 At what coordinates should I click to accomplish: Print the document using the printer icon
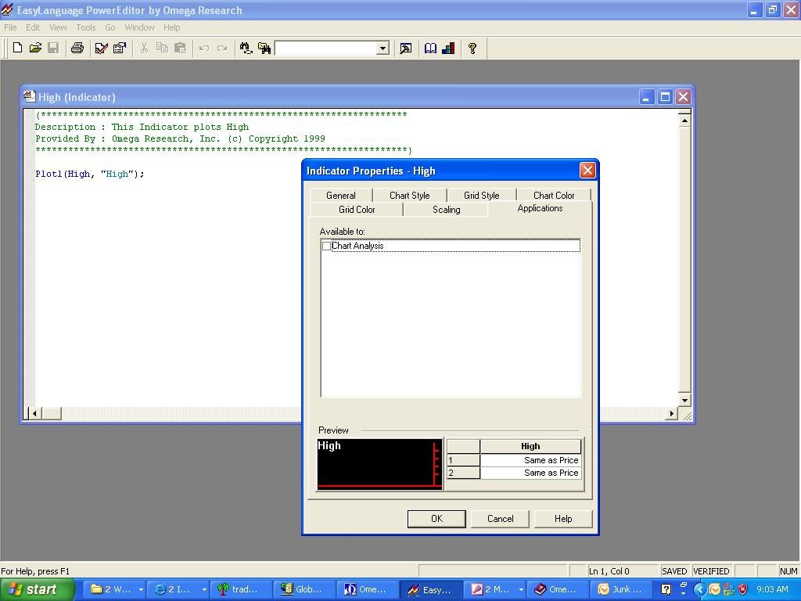click(77, 48)
